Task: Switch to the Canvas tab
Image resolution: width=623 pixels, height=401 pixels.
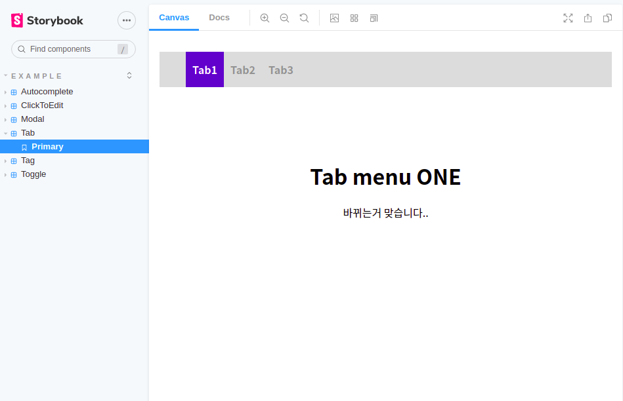Action: [x=174, y=18]
